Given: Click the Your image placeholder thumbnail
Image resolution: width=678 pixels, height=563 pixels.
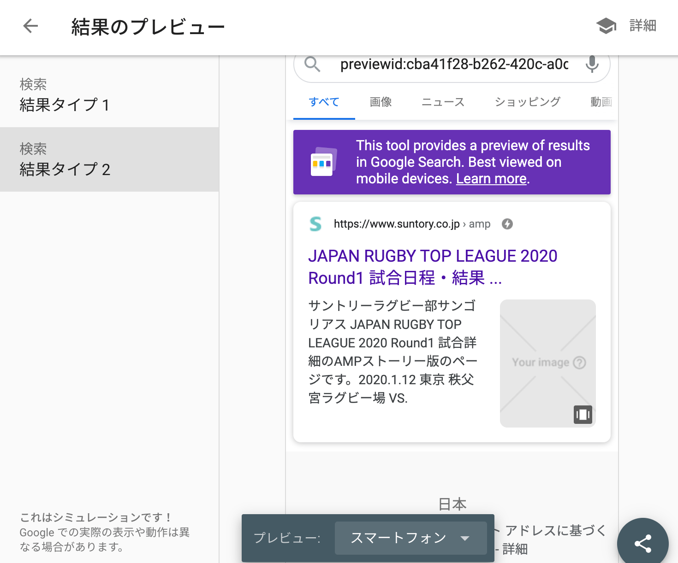Looking at the screenshot, I should point(548,363).
